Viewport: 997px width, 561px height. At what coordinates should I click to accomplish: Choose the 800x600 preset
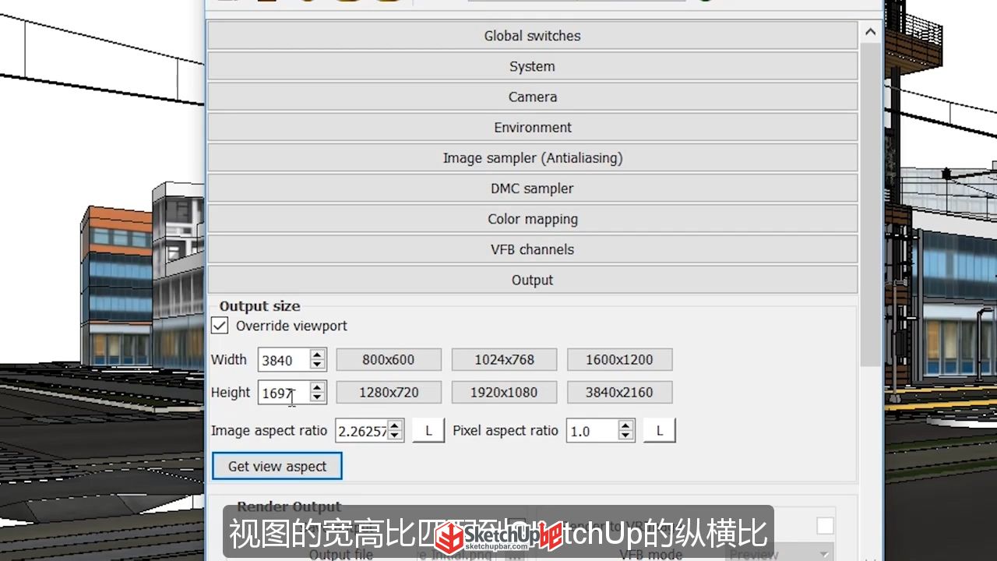pyautogui.click(x=389, y=360)
